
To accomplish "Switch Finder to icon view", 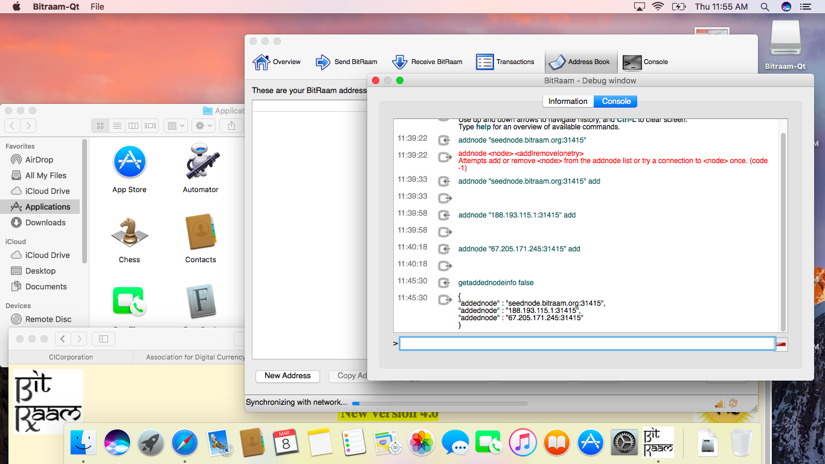I will (100, 126).
